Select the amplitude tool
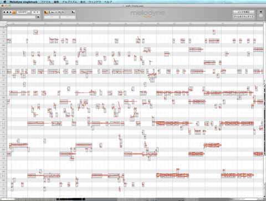The height and width of the screenshot is (201, 266). coord(56,12)
